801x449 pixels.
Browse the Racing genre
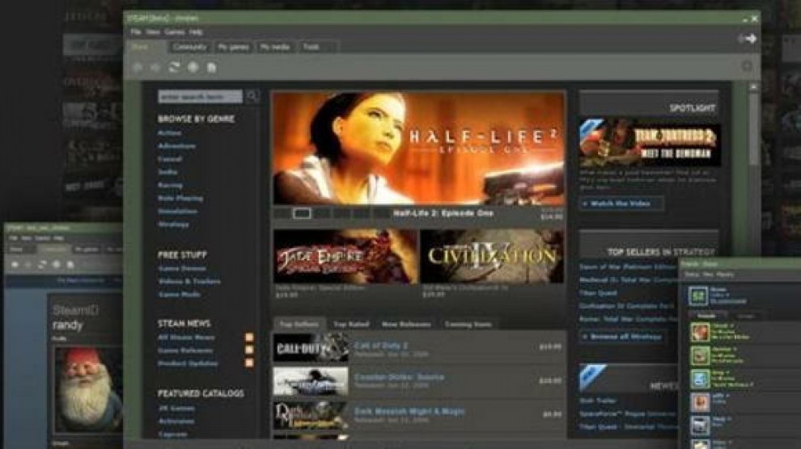[170, 185]
